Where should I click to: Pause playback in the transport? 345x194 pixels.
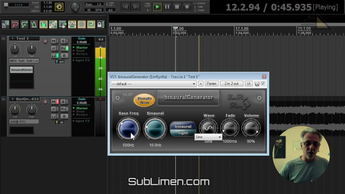point(167,7)
